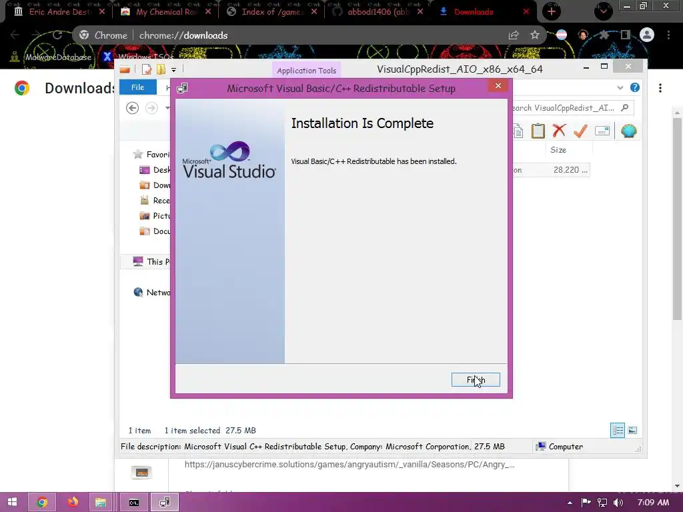Click the Paste clipboard icon
Viewport: 683px width, 512px height.
click(538, 131)
